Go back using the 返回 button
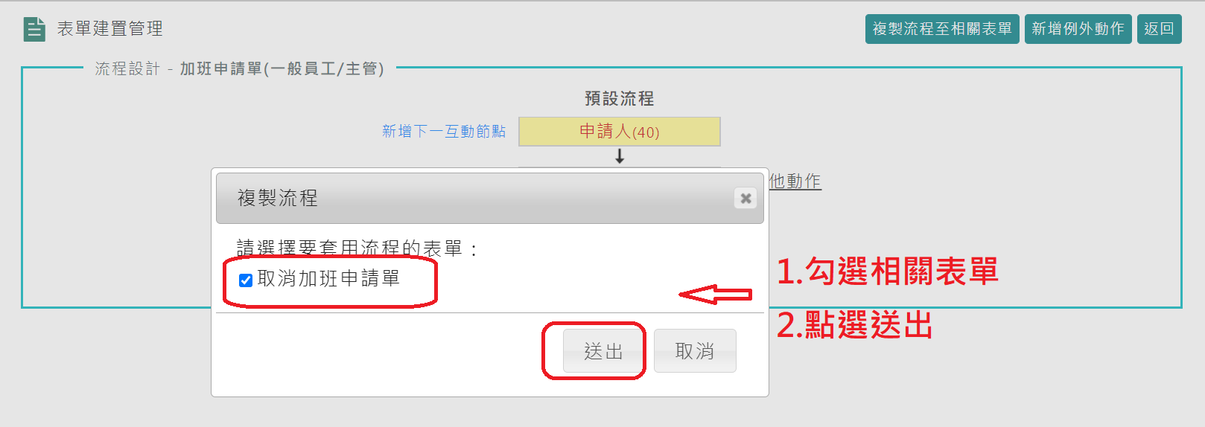This screenshot has width=1205, height=427. click(1159, 29)
